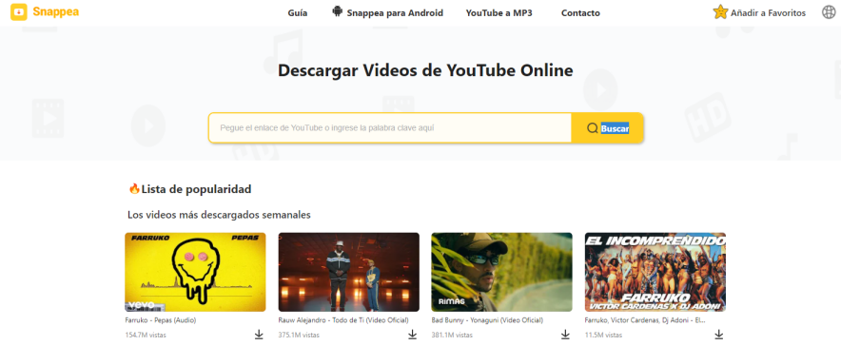The image size is (841, 346).
Task: Click Añadir a Favoritos link
Action: click(768, 13)
